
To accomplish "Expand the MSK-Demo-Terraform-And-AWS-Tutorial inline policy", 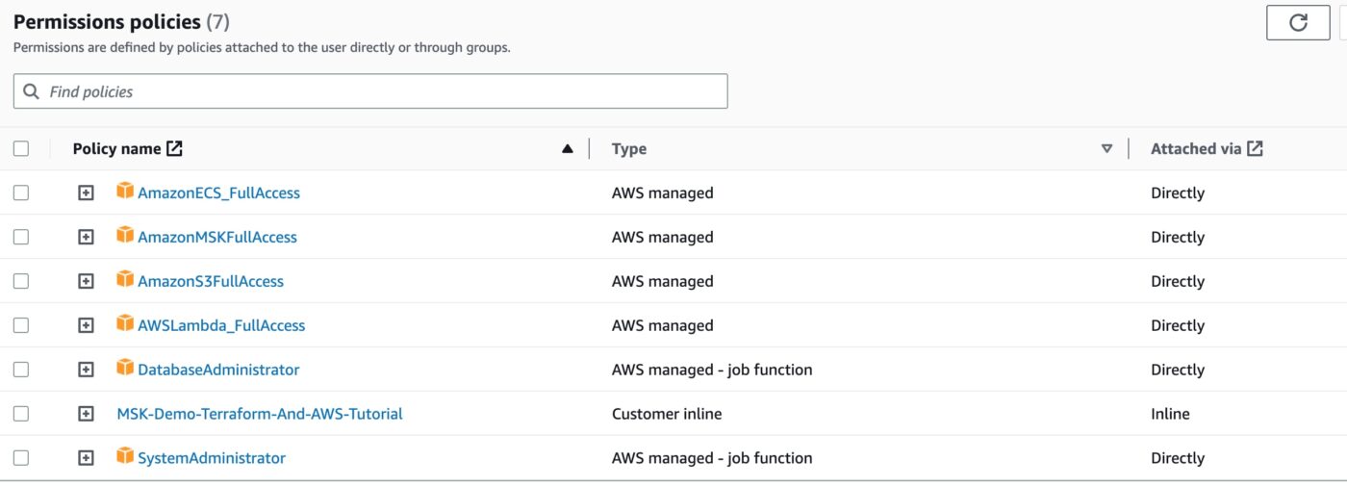I will pos(86,414).
